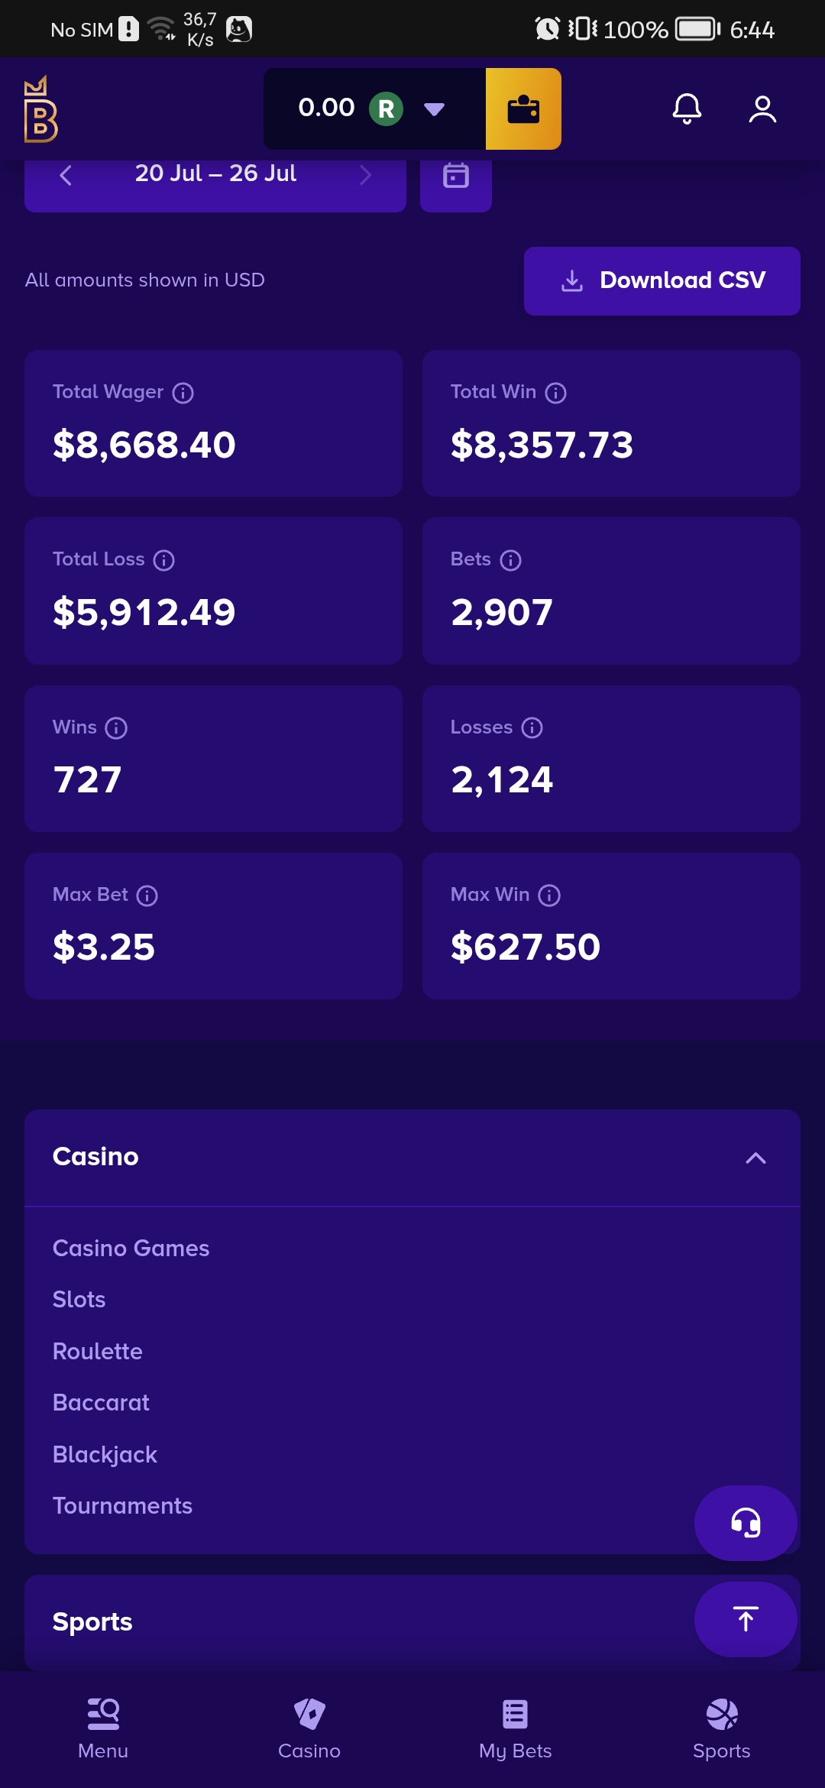Screen dimensions: 825x1788
Task: Open the Tournaments link
Action: [x=122, y=1505]
